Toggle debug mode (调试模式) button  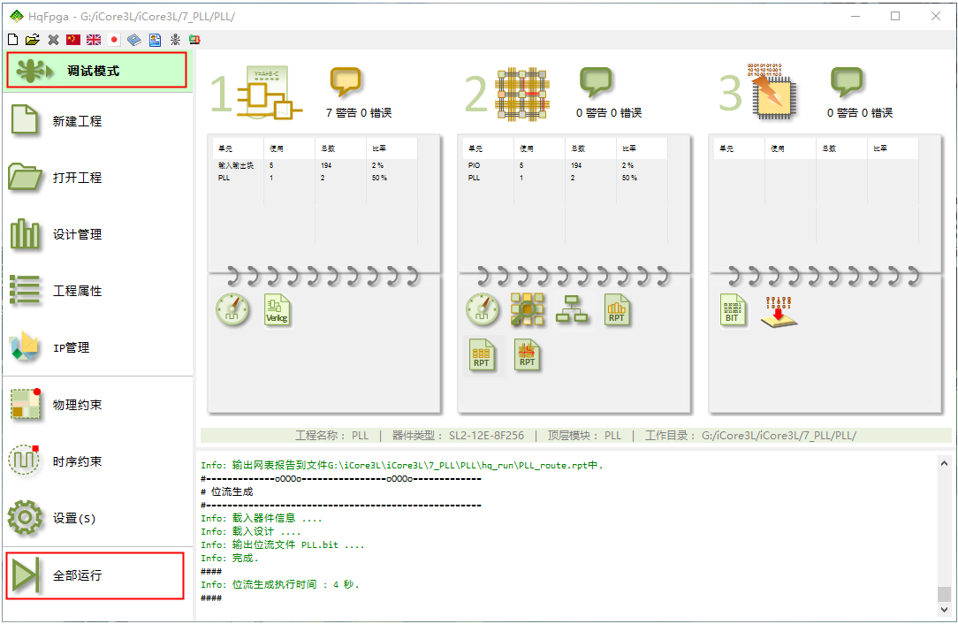[96, 71]
